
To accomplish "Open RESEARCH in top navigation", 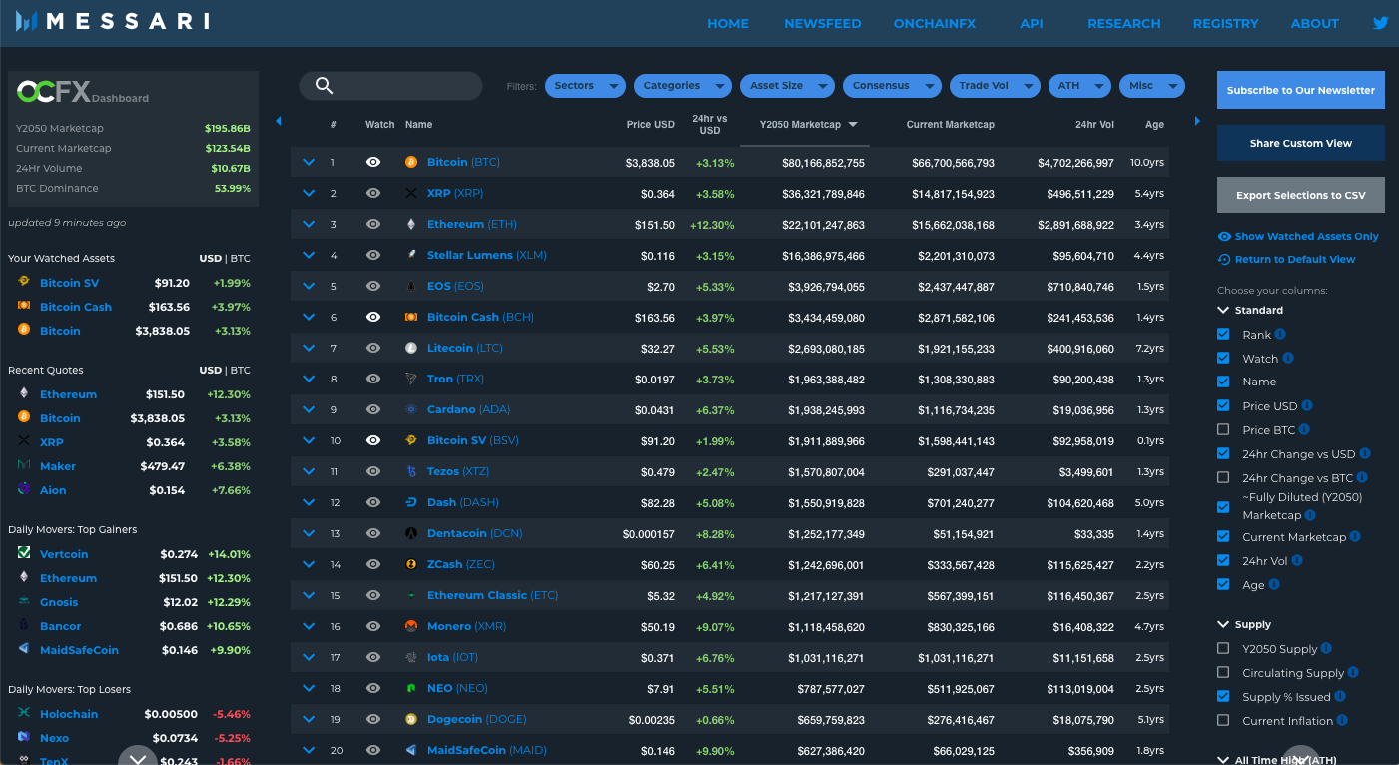I will click(x=1124, y=23).
